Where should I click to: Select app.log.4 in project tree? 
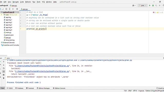(x=9, y=27)
